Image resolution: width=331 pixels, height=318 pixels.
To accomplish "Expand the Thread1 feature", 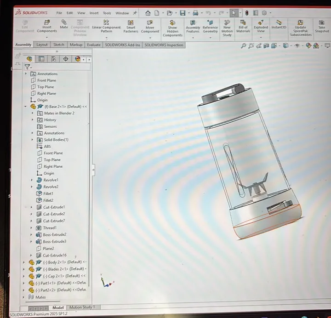I will [31, 227].
